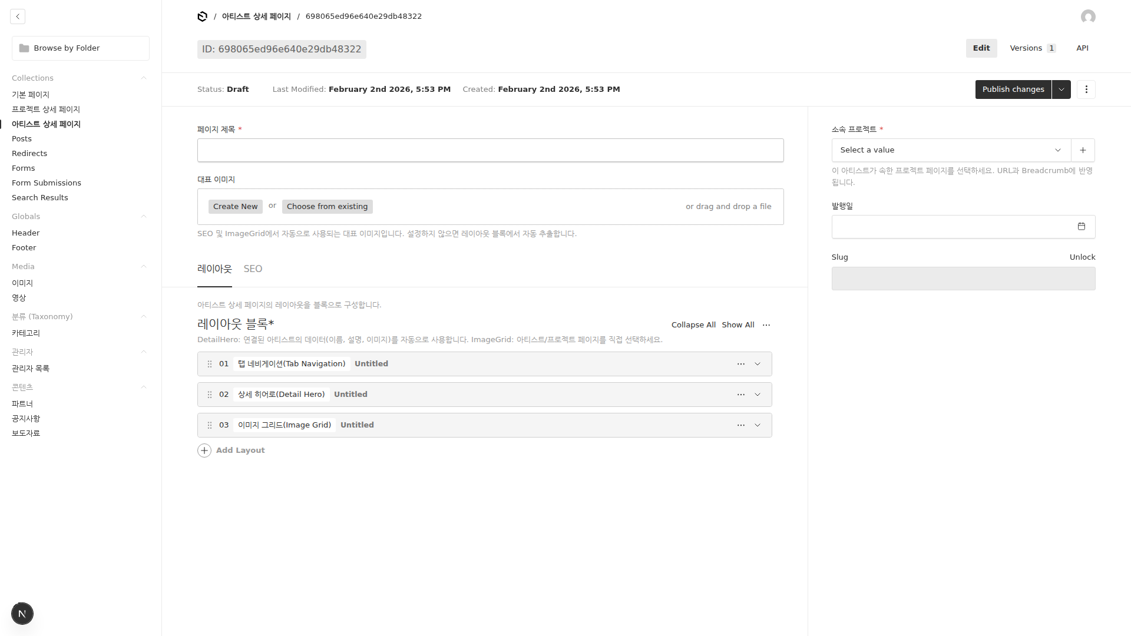
Task: Expand the Image Grid block chevron
Action: (758, 425)
